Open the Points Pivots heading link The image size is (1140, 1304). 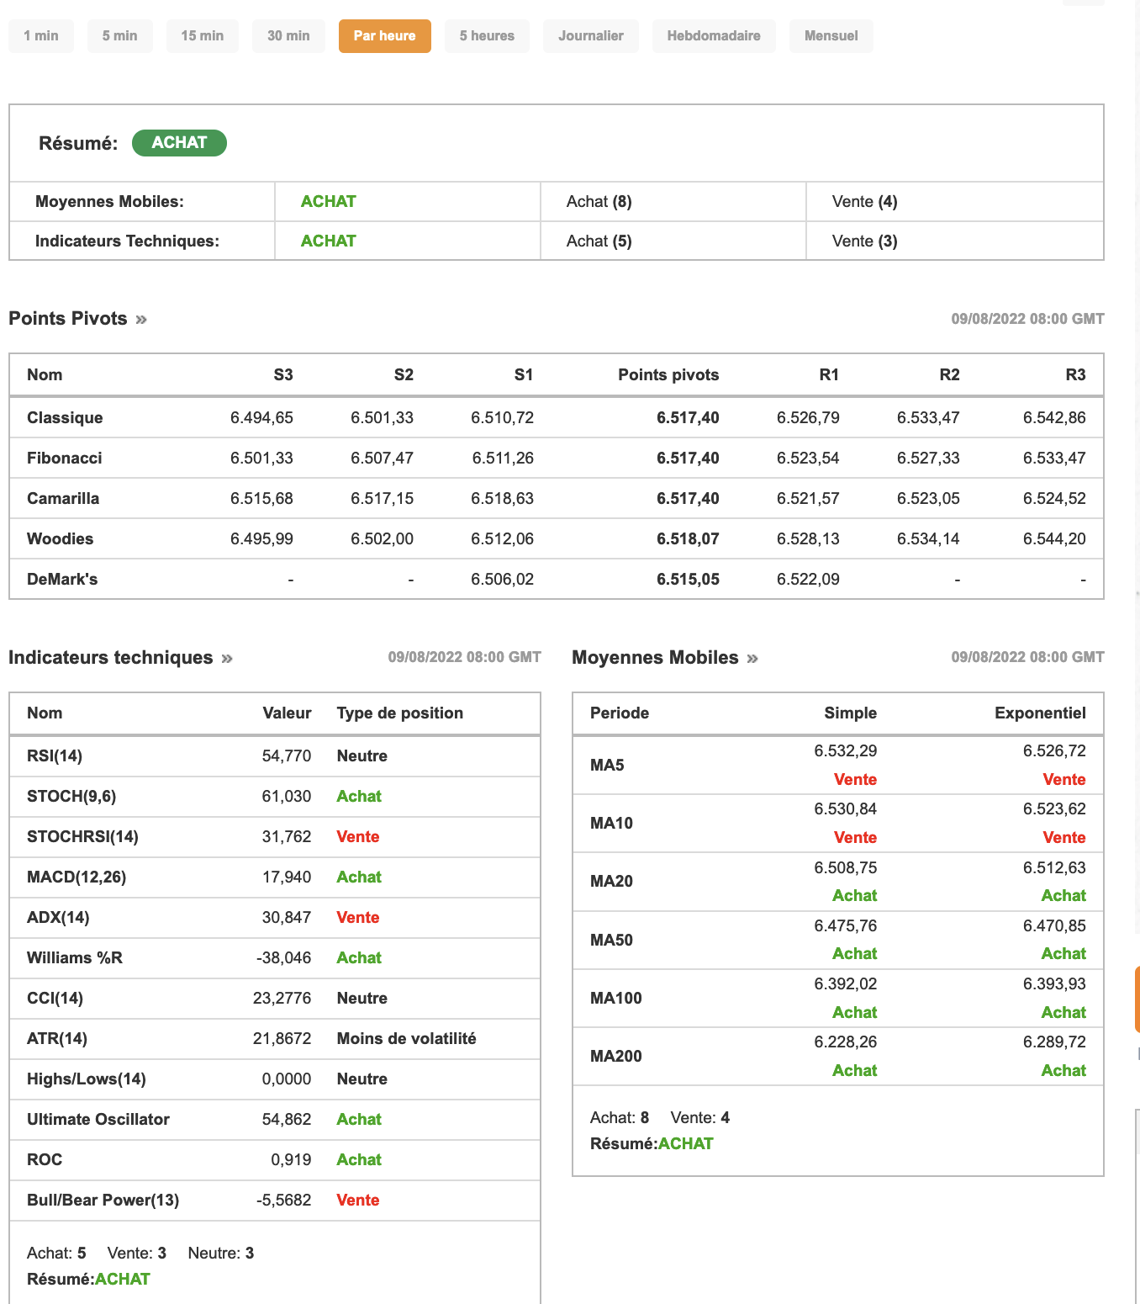pos(68,319)
